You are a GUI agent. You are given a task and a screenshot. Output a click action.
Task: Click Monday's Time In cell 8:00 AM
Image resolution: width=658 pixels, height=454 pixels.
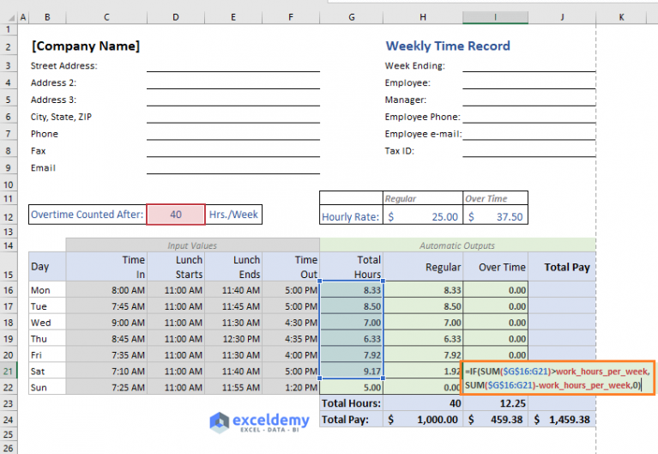coord(106,290)
